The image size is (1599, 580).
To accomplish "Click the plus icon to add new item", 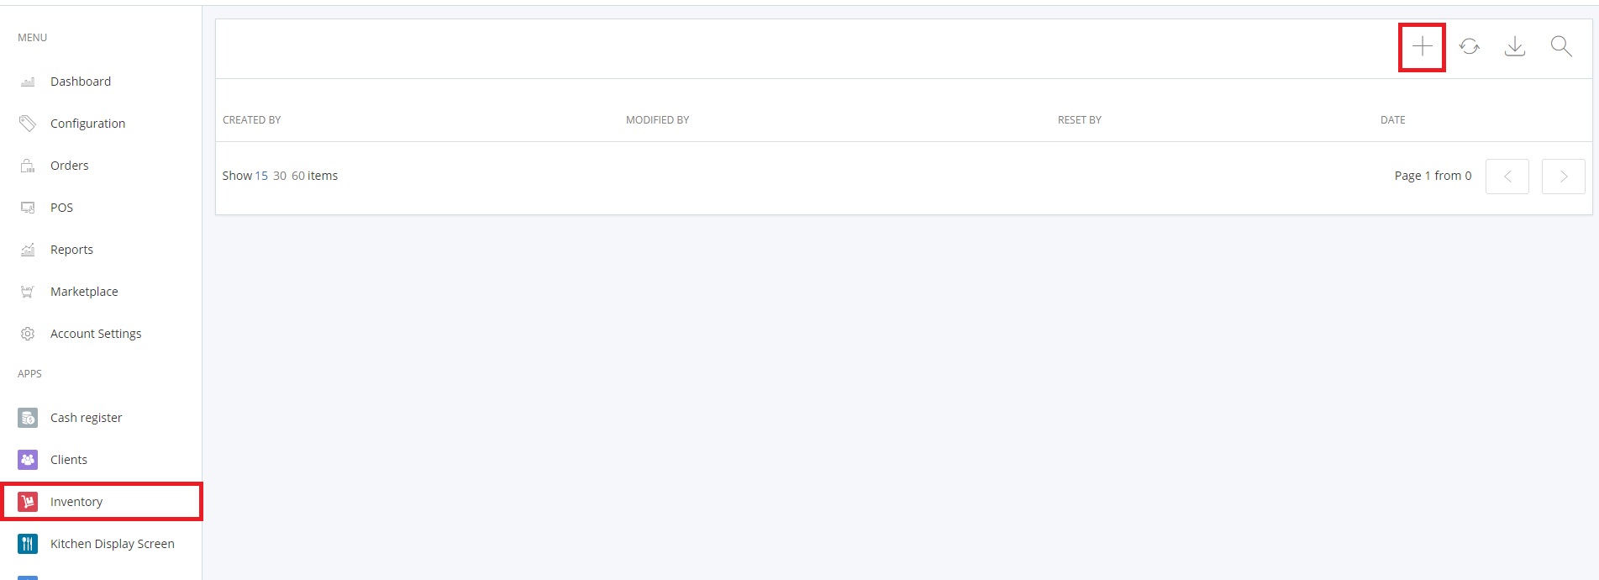I will tap(1423, 46).
